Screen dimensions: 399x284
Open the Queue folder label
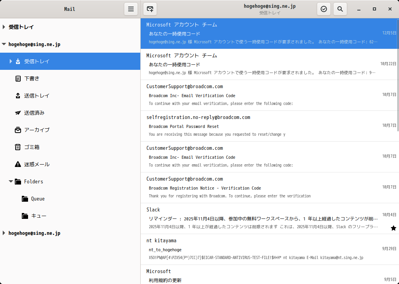click(x=38, y=199)
